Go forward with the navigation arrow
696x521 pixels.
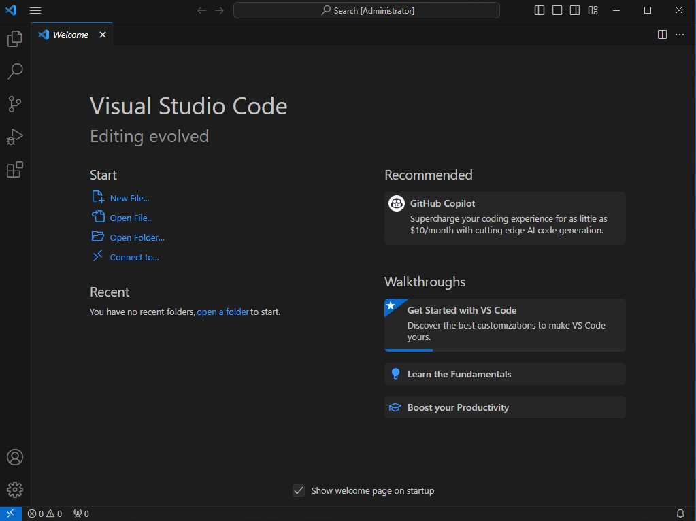pos(220,11)
